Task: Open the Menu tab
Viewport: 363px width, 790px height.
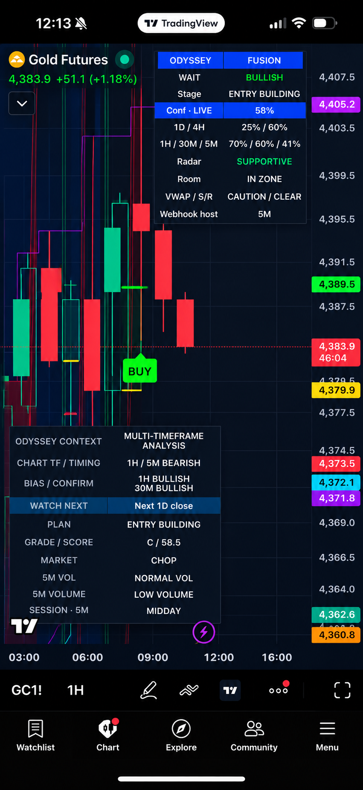Action: coord(327,735)
